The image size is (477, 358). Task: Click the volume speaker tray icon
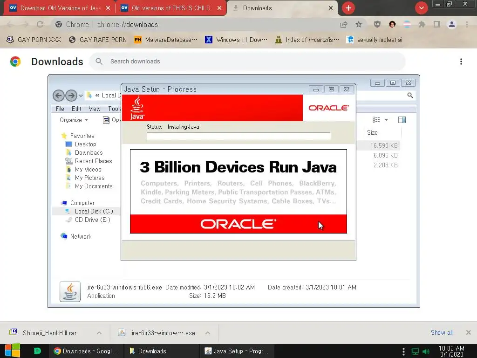(426, 351)
